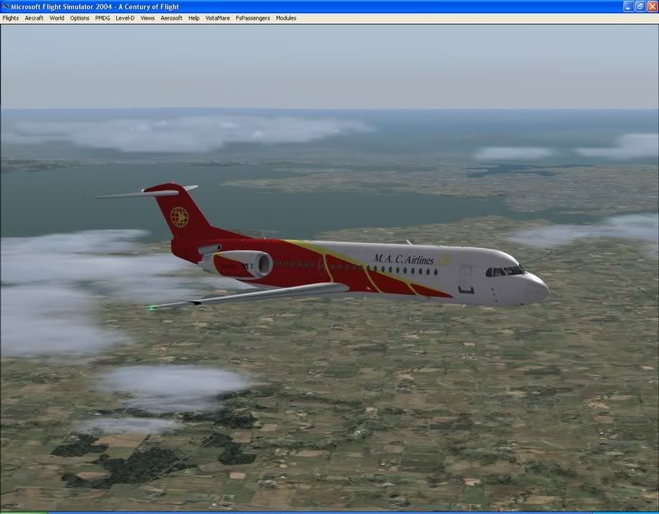
Task: Open the Aircraft menu
Action: (34, 17)
